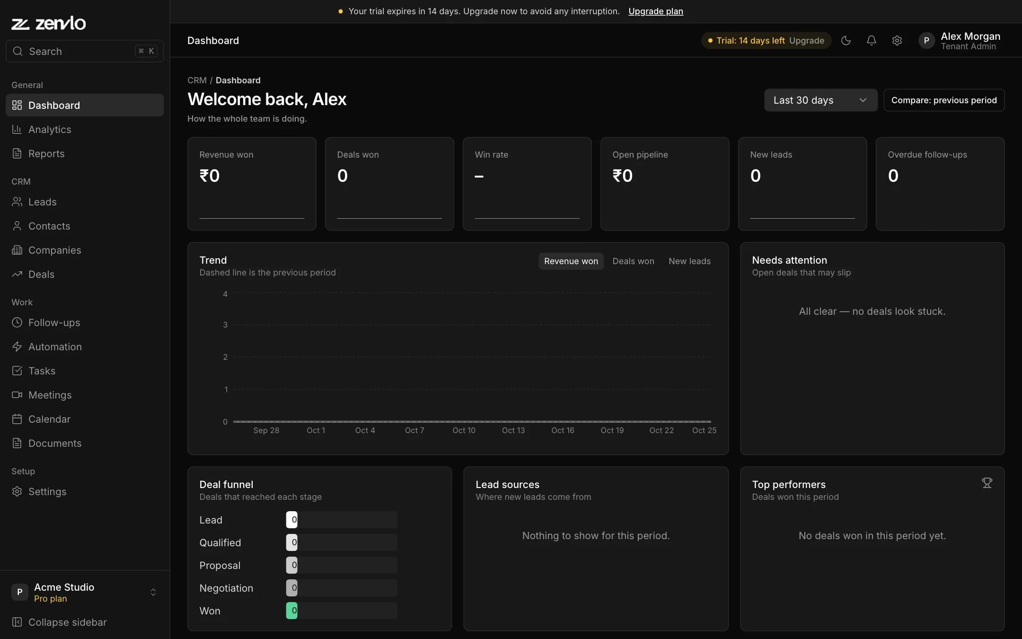Click Upgrade in trial badge
Image resolution: width=1022 pixels, height=639 pixels.
(x=806, y=41)
